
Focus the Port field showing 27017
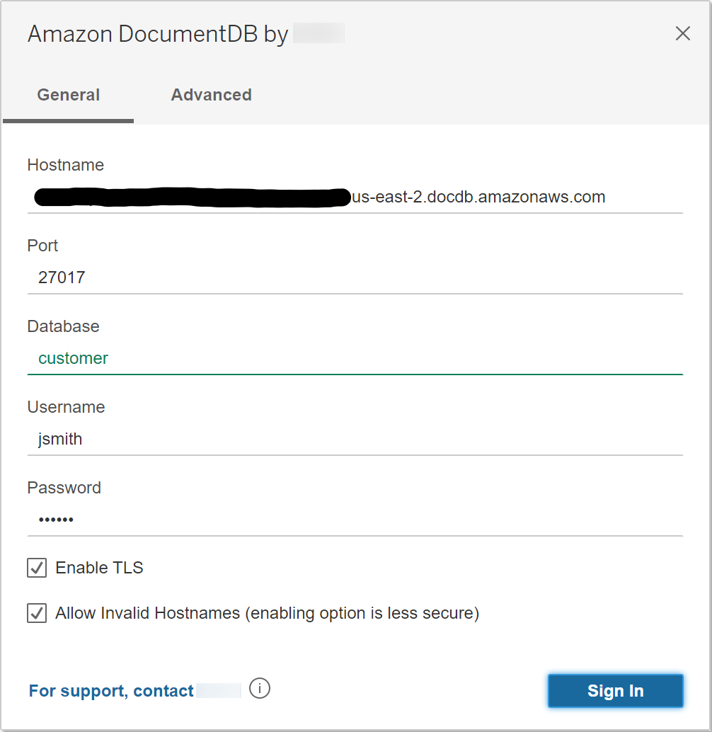tap(354, 278)
